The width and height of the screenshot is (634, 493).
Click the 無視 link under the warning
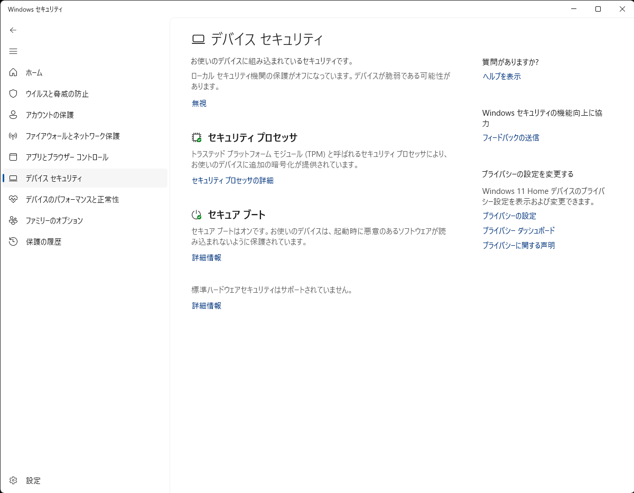[x=199, y=103]
